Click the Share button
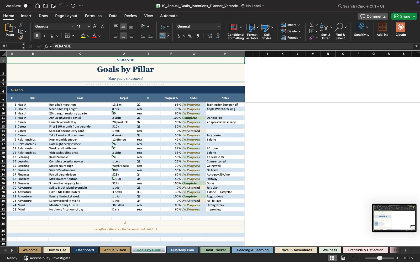The width and height of the screenshot is (420, 262). [404, 16]
